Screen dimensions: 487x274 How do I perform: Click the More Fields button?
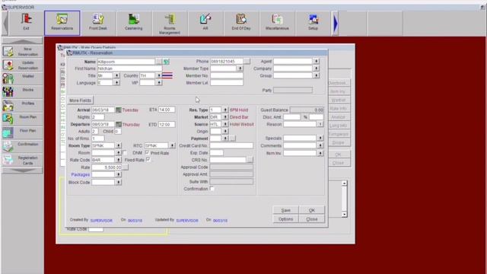(80, 100)
